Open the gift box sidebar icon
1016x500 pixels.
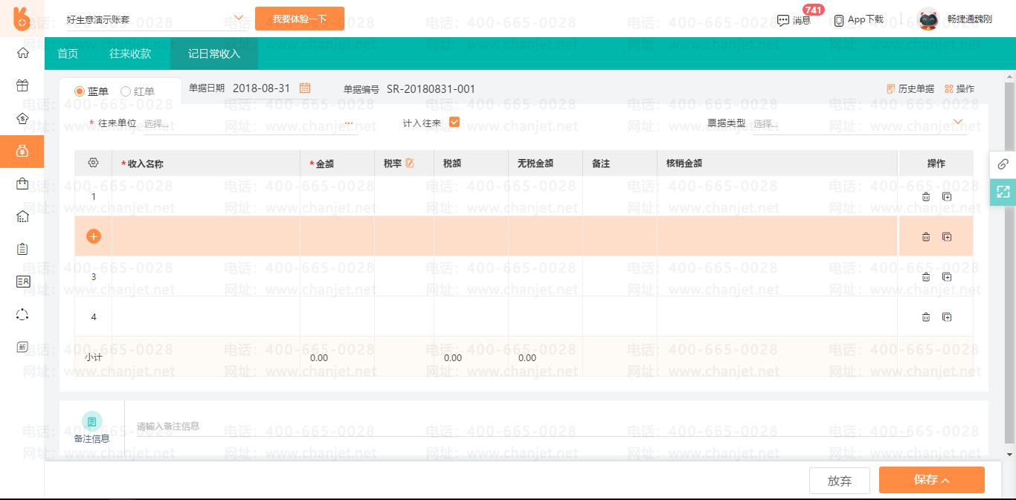click(22, 85)
